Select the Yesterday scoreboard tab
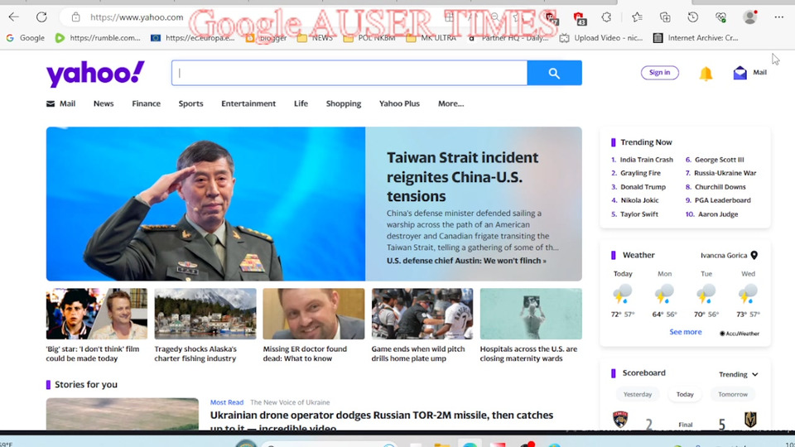 pos(638,394)
